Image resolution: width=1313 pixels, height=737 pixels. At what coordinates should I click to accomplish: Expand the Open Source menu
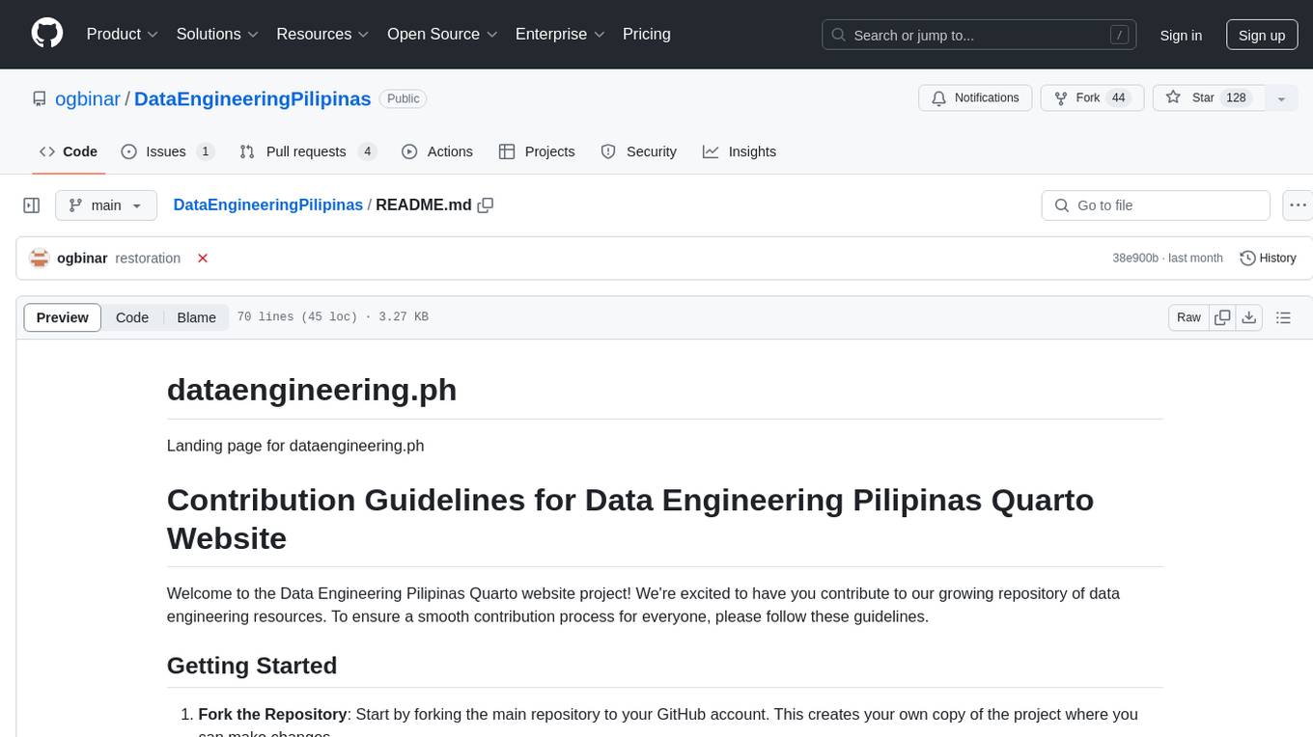click(x=442, y=34)
